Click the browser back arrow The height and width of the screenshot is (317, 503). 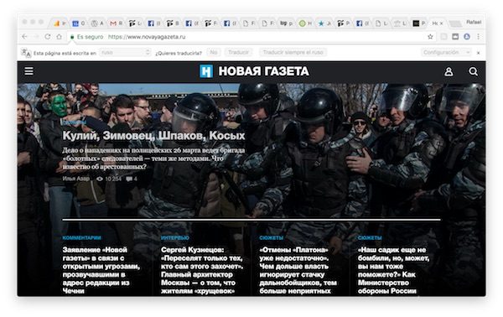point(24,37)
